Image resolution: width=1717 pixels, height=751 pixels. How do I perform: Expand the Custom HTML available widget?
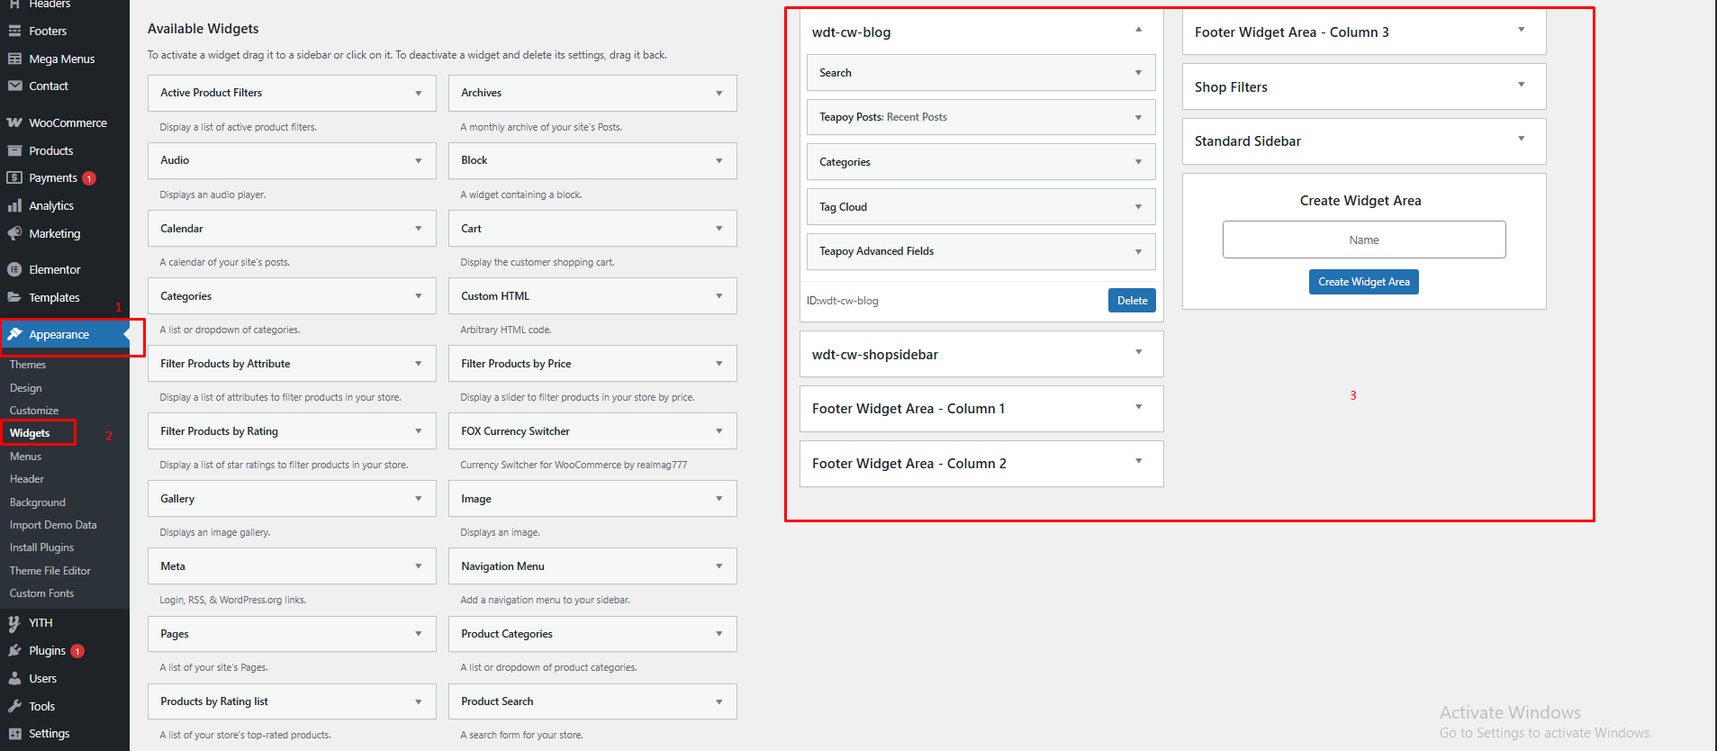coord(718,296)
